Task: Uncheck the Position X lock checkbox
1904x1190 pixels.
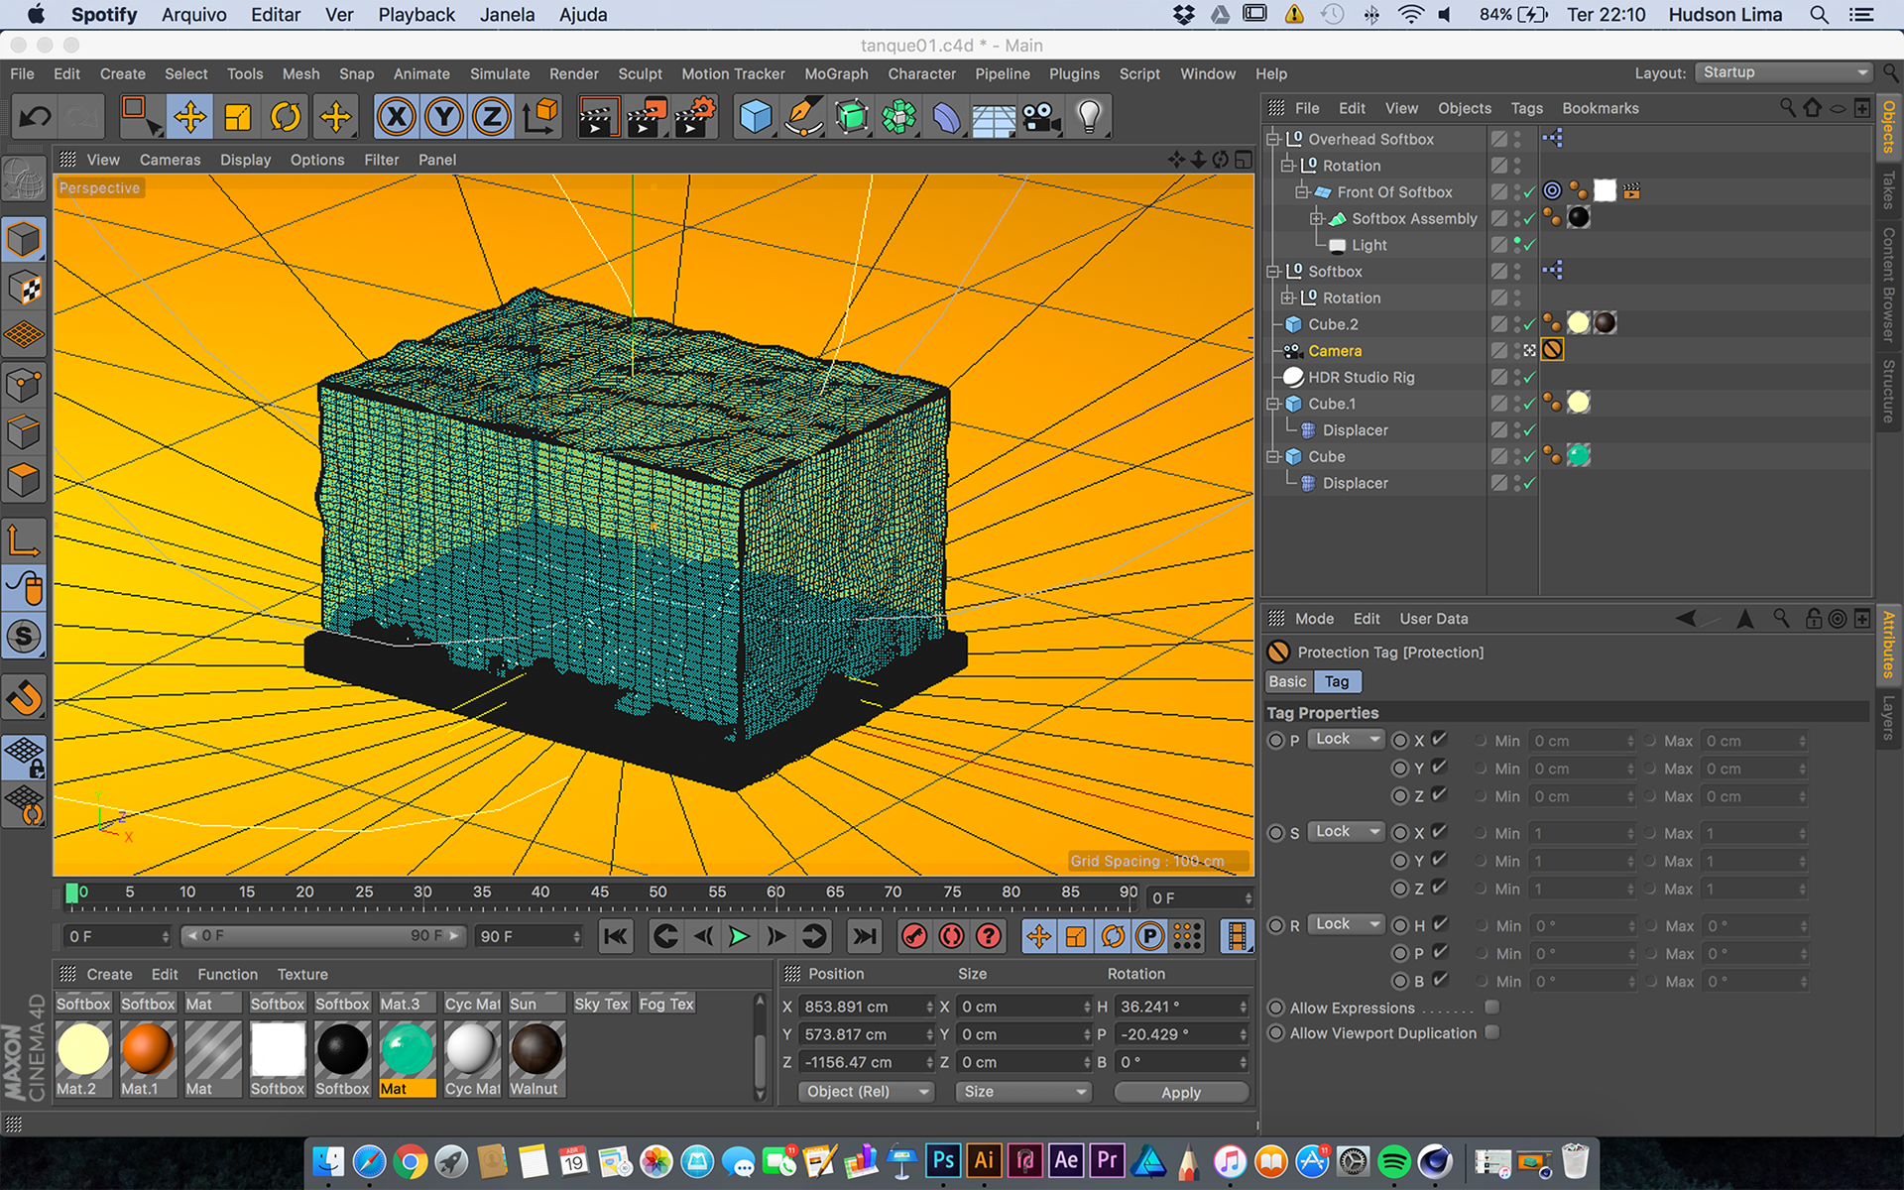Action: [1439, 739]
